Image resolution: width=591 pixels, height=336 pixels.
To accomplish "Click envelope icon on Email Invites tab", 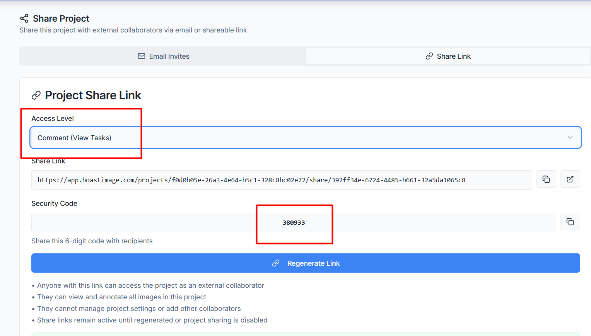I will pyautogui.click(x=142, y=56).
